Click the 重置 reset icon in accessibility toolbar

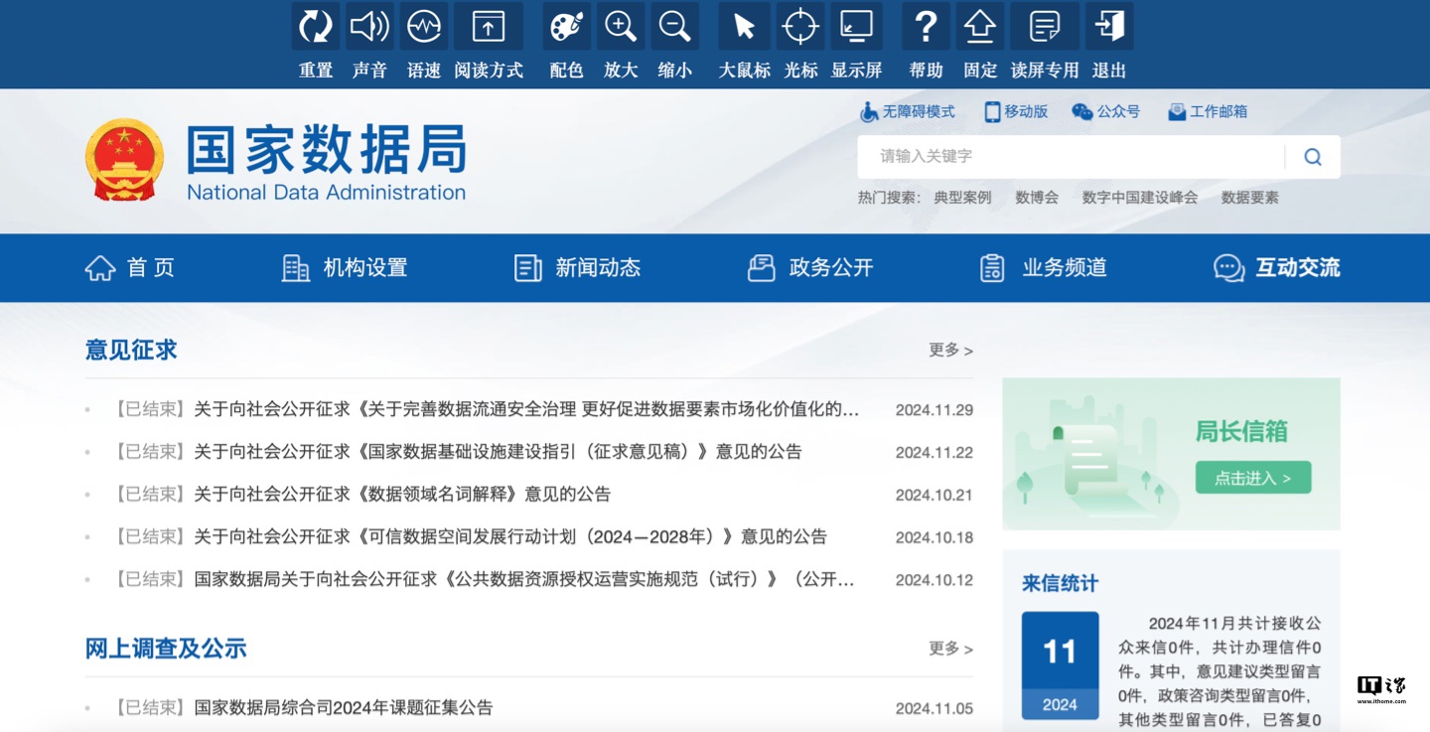point(316,27)
